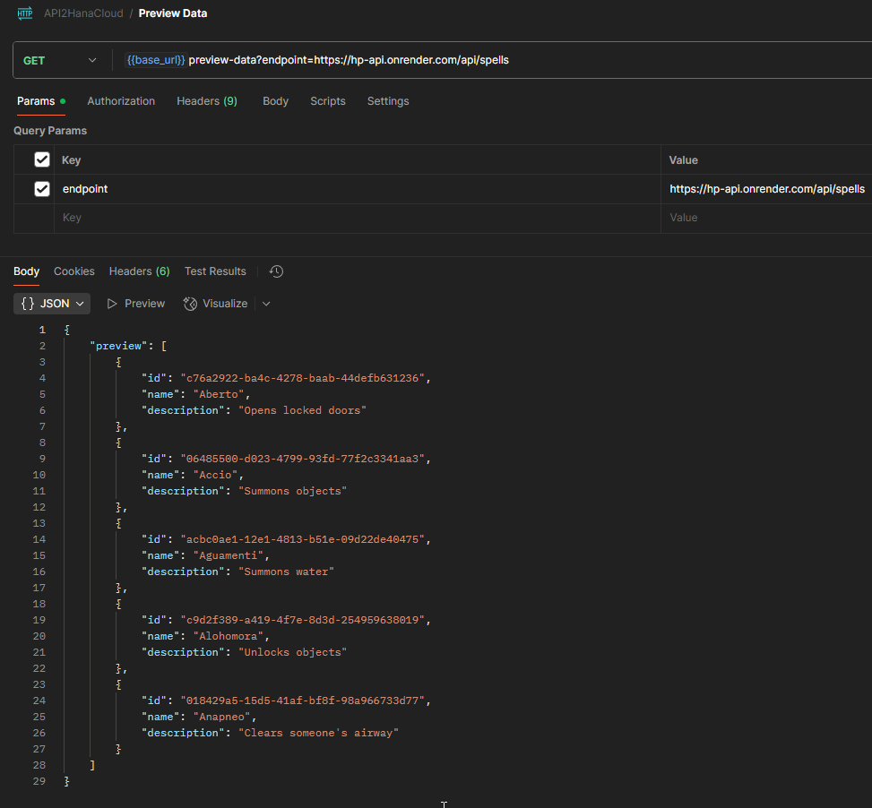Click the {{base_url}} variable in URL
The image size is (872, 808).
point(156,60)
